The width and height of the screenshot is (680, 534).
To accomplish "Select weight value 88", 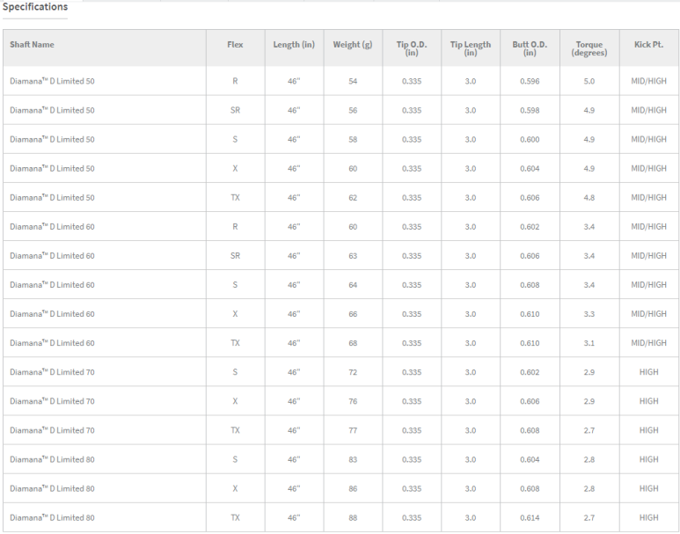I will 353,517.
